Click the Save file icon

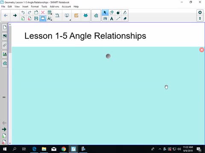click(36, 18)
